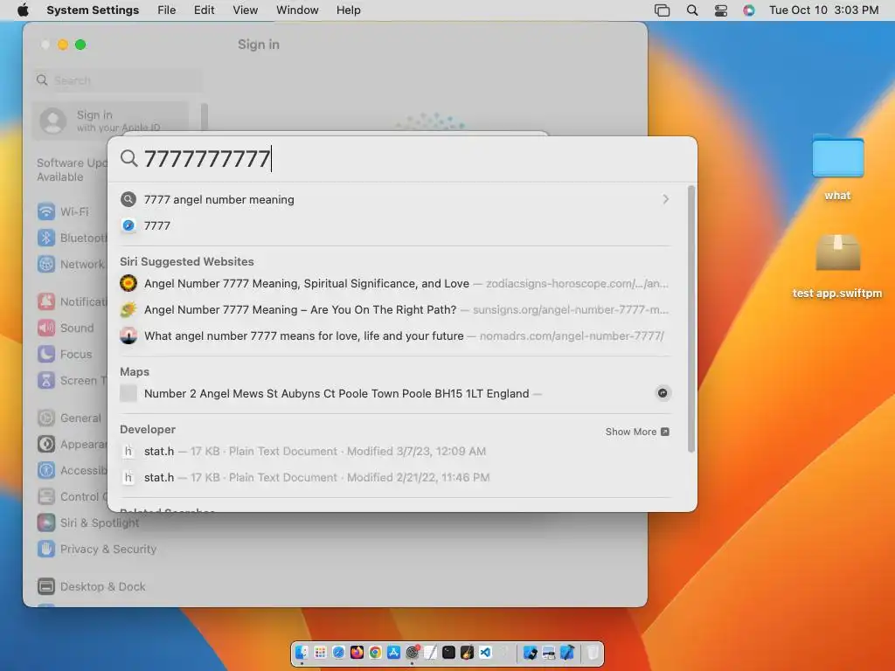Open Preview from the Dock
Screen dimensions: 895x671
pyautogui.click(x=549, y=652)
